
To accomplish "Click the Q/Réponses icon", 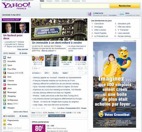I will click(x=4, y=100).
